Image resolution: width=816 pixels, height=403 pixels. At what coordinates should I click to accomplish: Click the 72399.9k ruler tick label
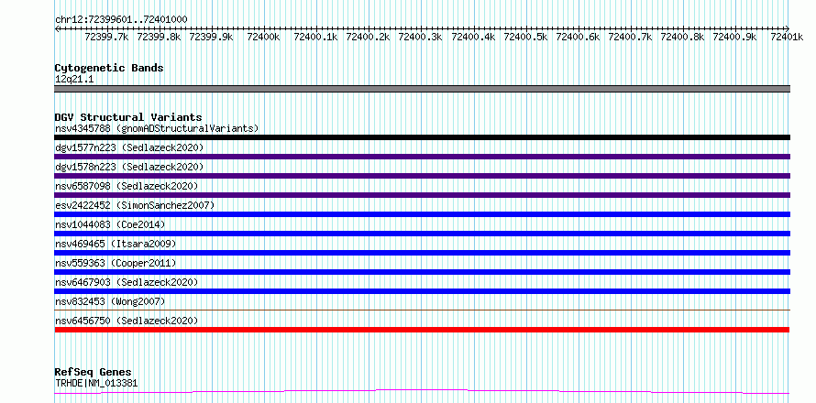pyautogui.click(x=211, y=37)
